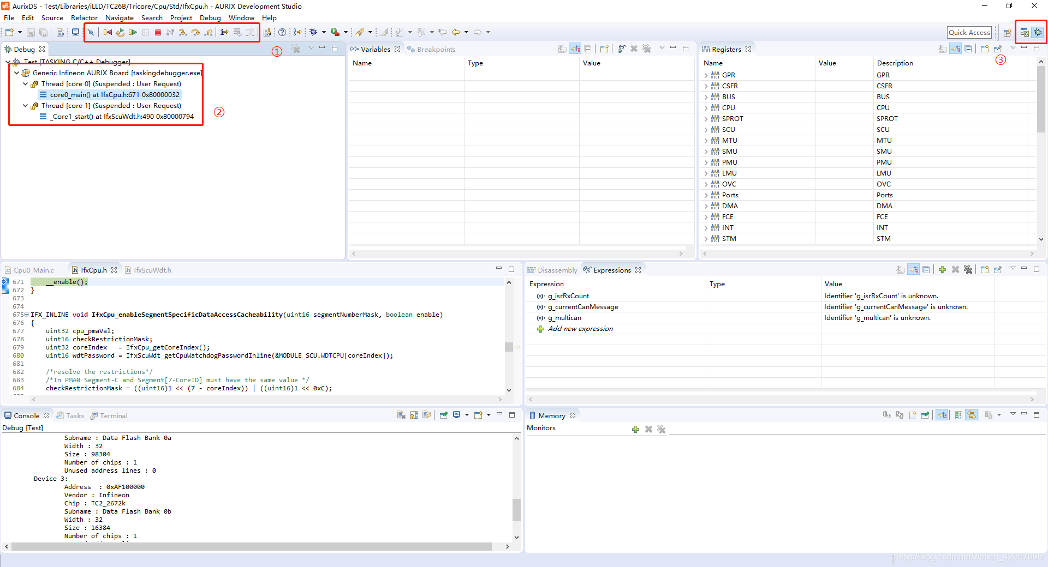Image resolution: width=1048 pixels, height=567 pixels.
Task: Expand the DMA register group
Action: [x=706, y=206]
